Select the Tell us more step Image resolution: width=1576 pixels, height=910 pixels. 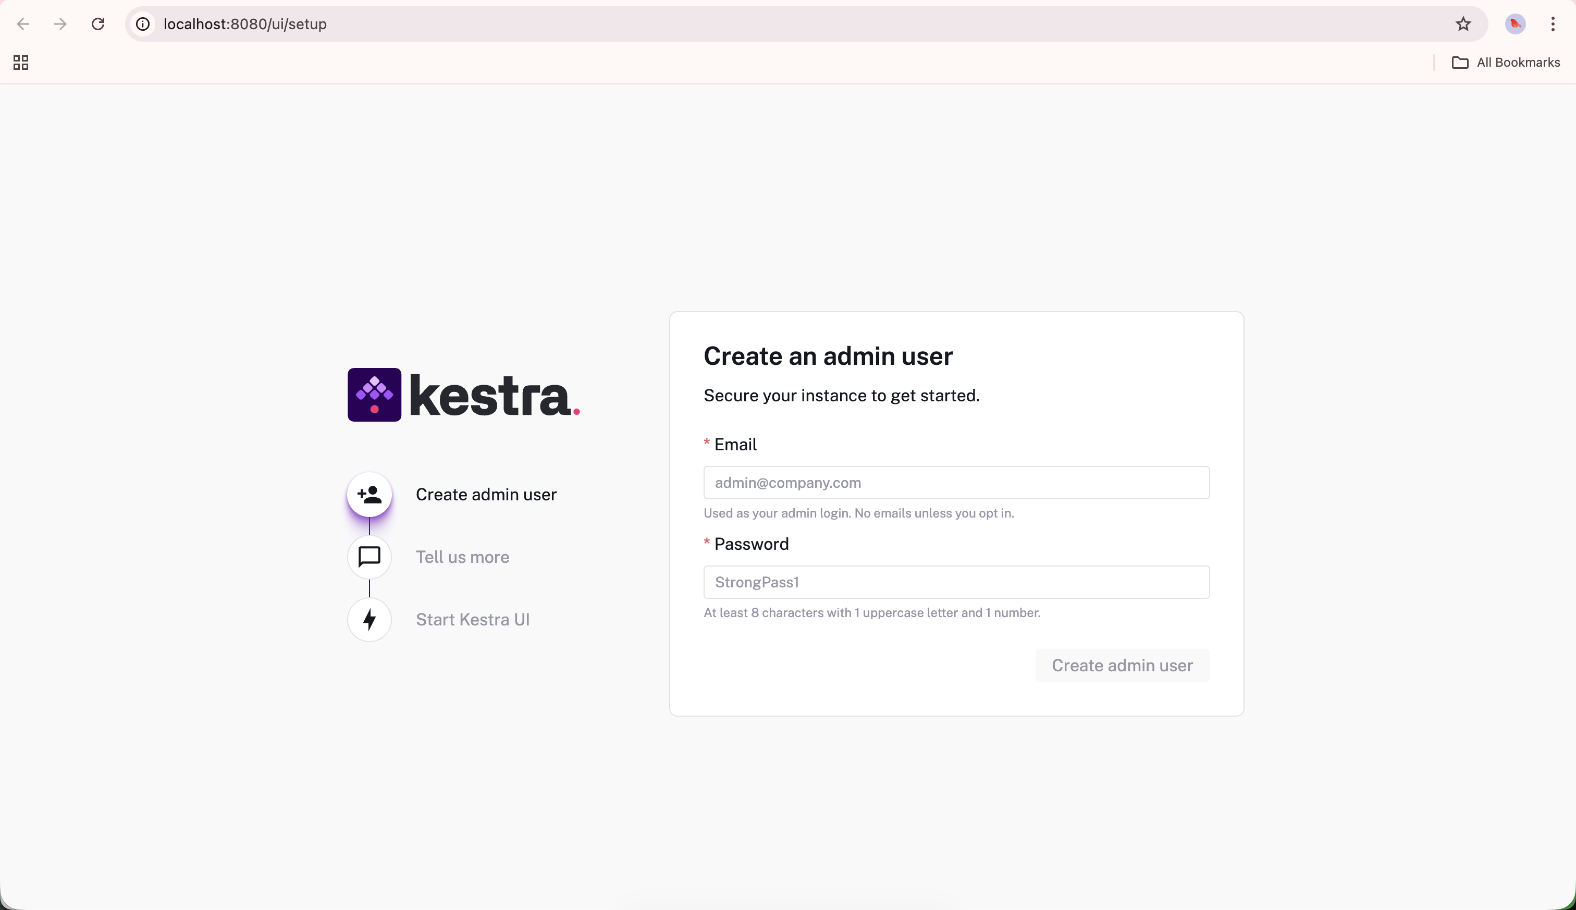coord(462,556)
